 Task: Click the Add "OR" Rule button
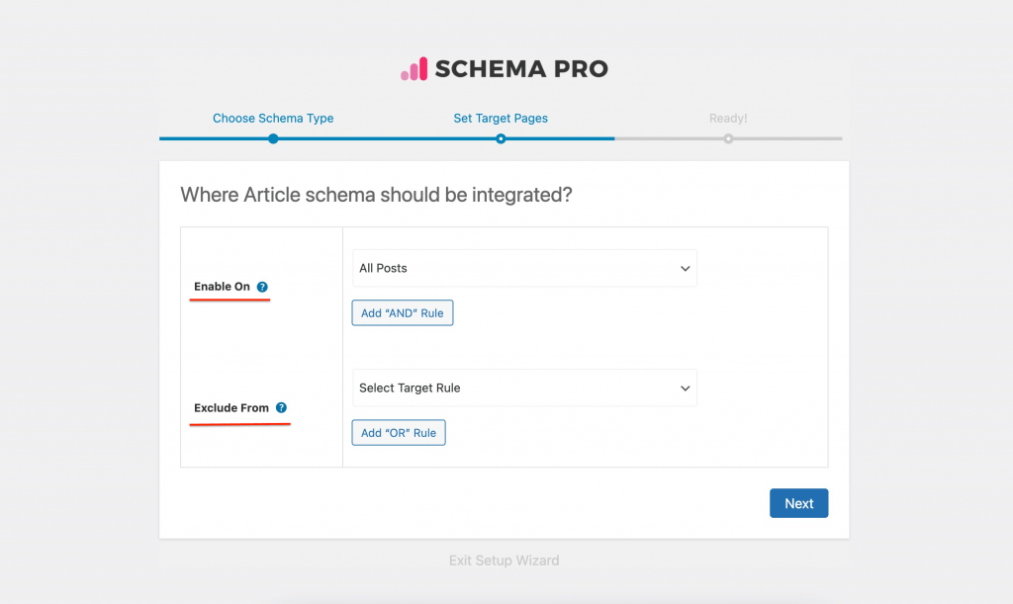[398, 432]
